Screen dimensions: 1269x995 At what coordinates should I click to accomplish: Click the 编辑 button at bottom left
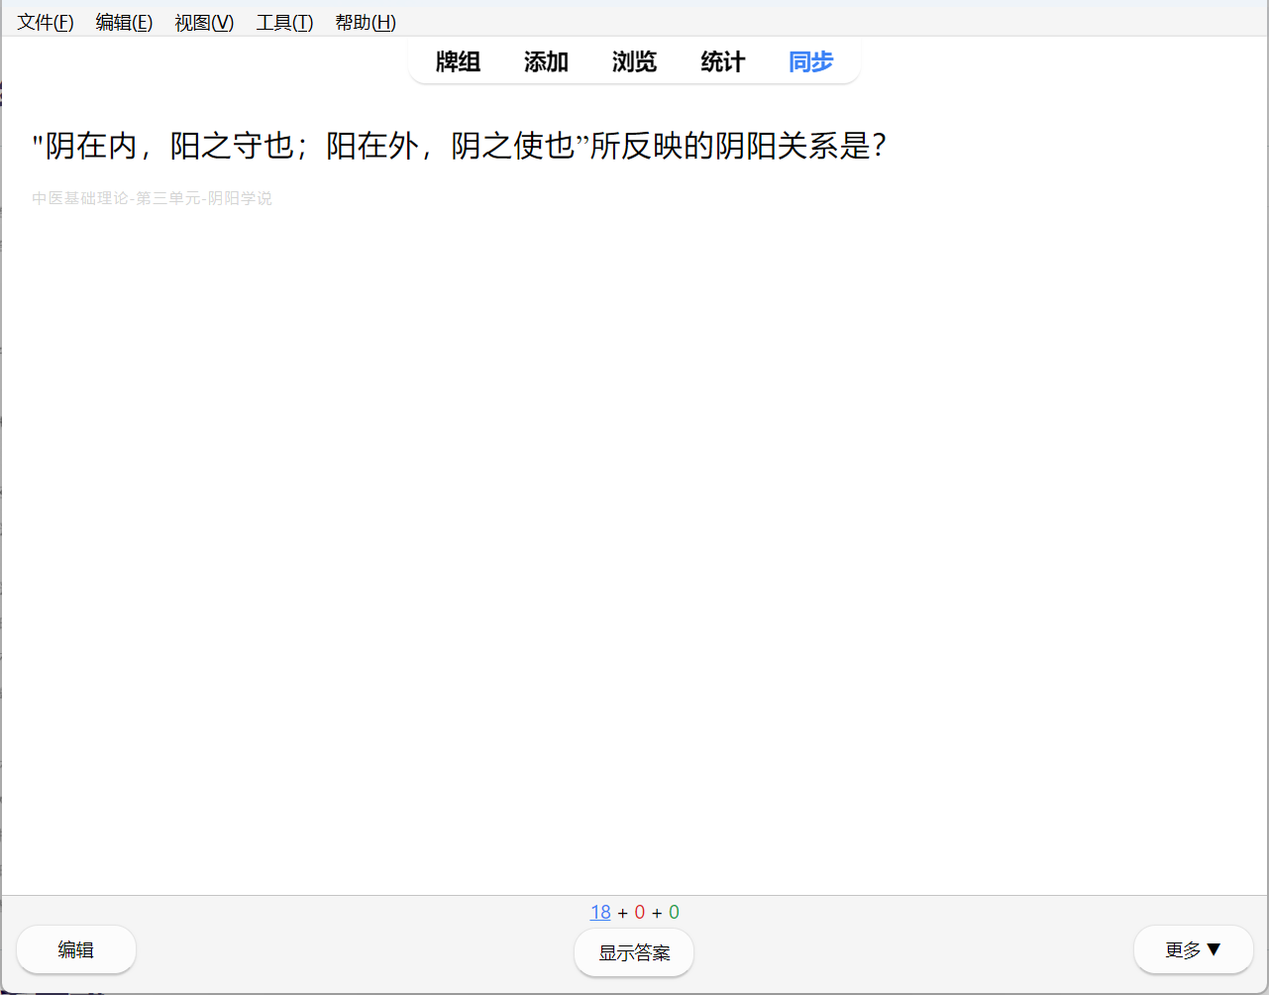pyautogui.click(x=76, y=949)
